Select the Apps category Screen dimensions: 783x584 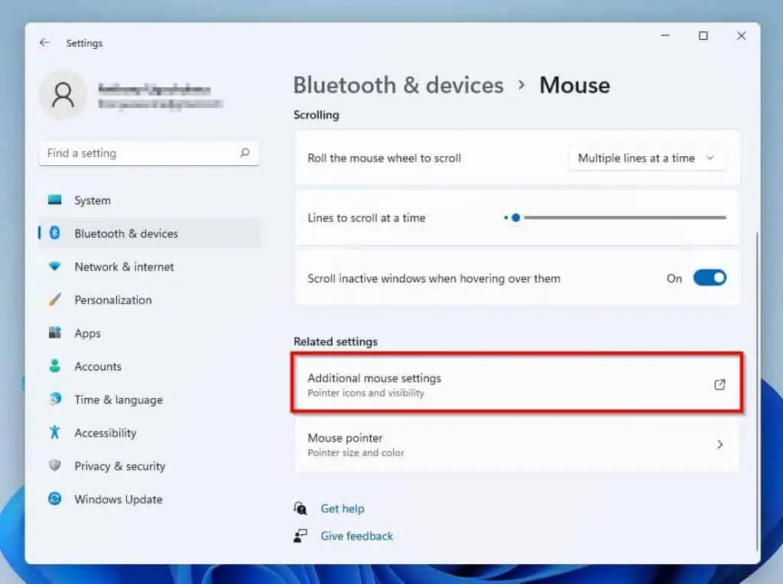149,333
